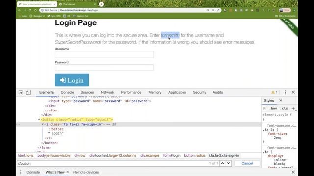This screenshot has height=176, width=314.
Task: Open DevTools three-dot customize menu
Action: [x=285, y=92]
